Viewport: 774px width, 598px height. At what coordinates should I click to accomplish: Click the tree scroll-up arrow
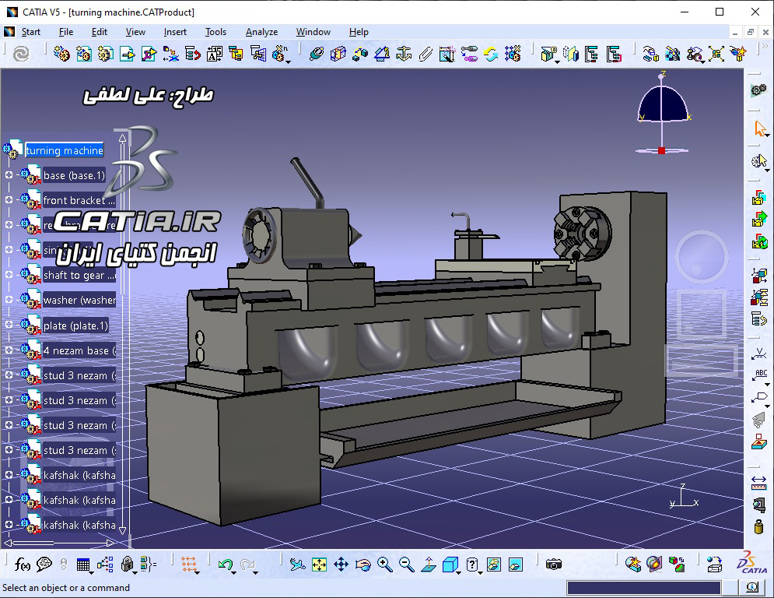[122, 139]
